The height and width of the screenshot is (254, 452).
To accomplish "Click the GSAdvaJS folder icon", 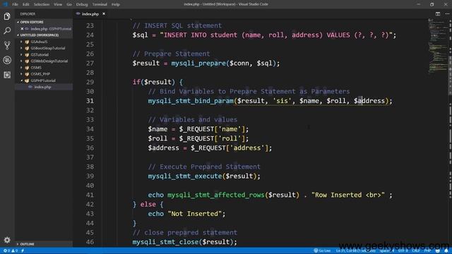I will (x=27, y=42).
